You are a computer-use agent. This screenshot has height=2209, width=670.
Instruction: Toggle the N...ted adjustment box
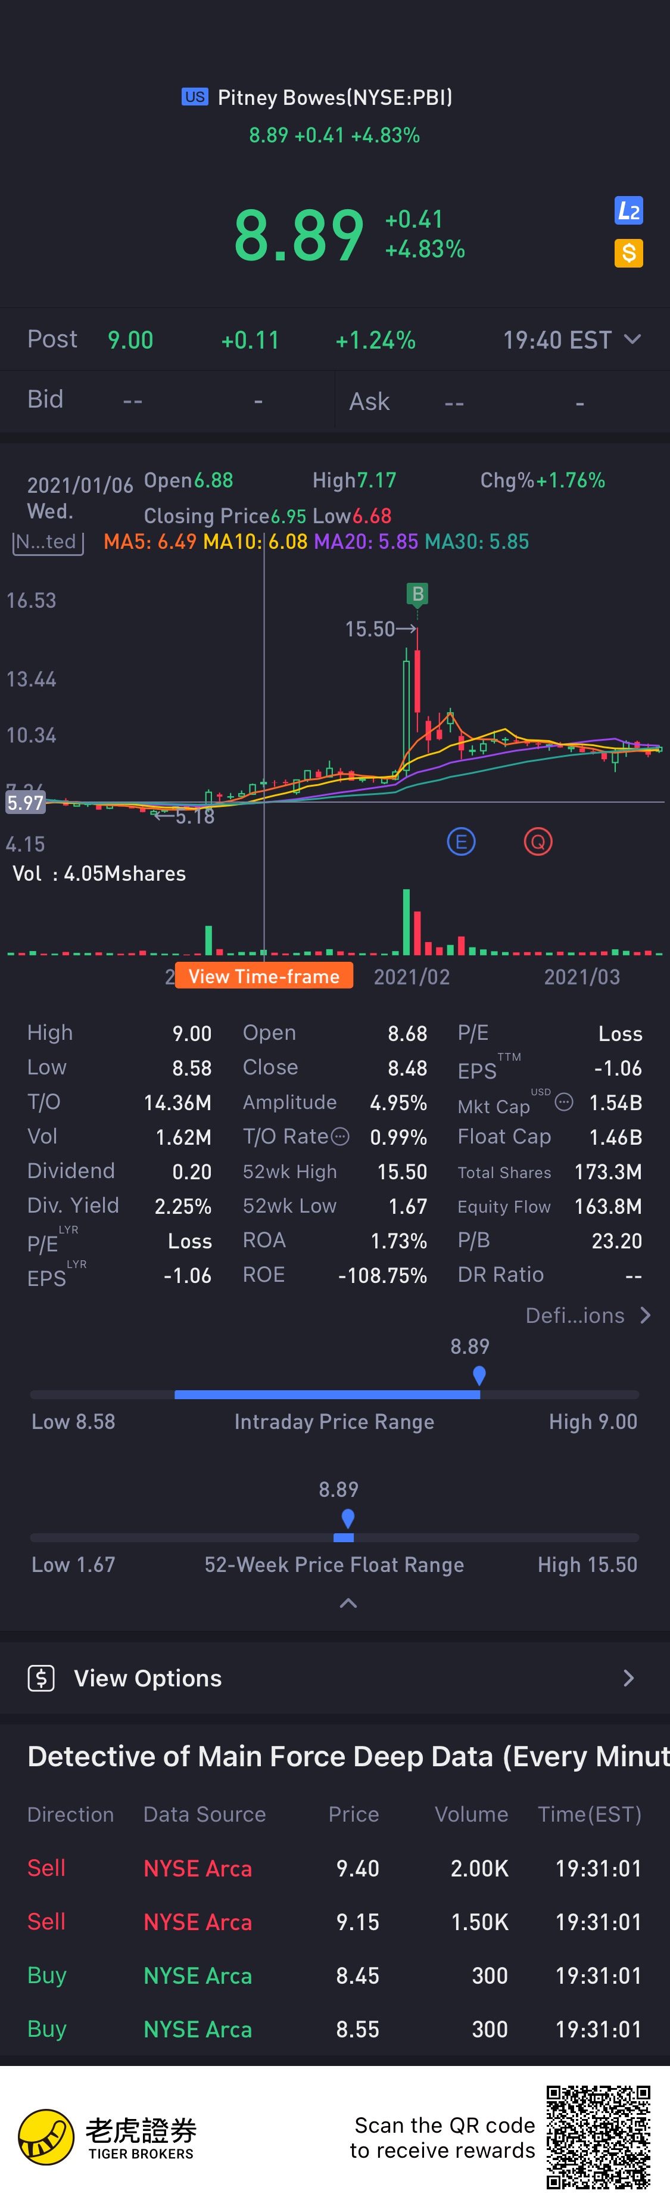tap(48, 542)
